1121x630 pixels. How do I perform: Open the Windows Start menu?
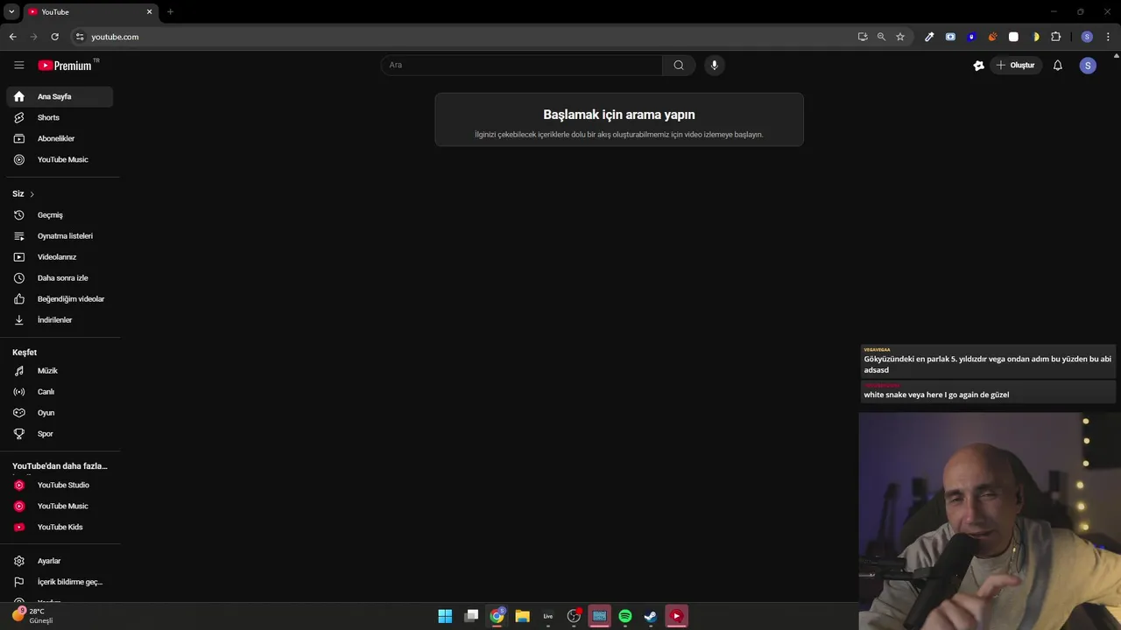pos(445,616)
